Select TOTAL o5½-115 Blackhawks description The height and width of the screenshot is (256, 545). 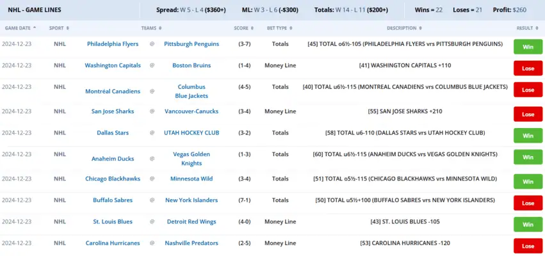tap(405, 179)
